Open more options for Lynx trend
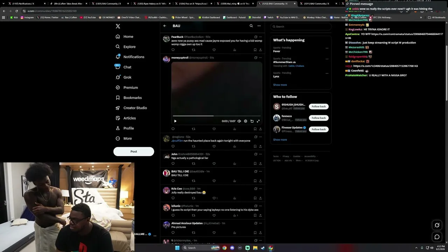The image size is (448, 252). (327, 73)
